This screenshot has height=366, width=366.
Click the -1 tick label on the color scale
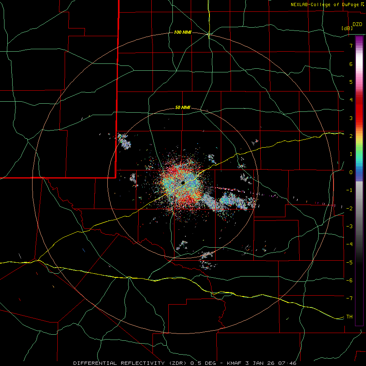[x=349, y=190]
